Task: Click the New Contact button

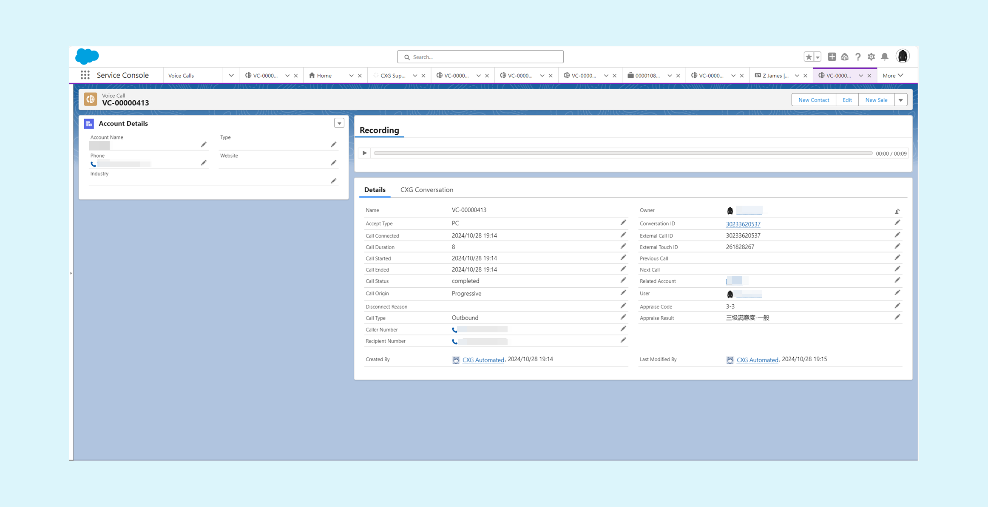Action: (x=813, y=100)
